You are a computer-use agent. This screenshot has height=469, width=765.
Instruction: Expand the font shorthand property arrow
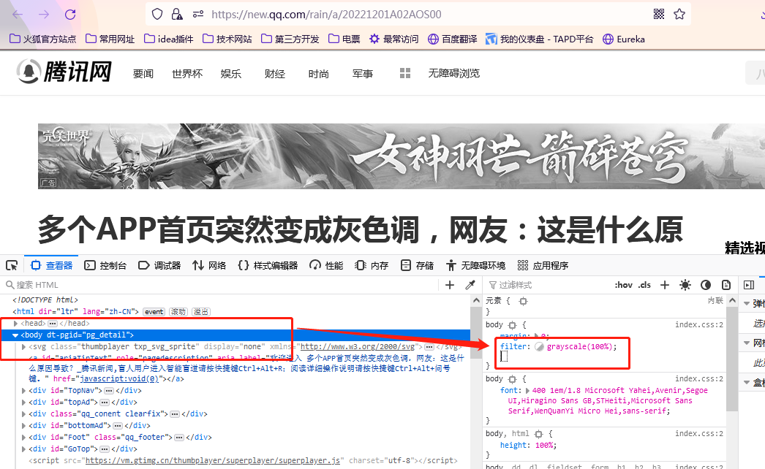tap(527, 391)
